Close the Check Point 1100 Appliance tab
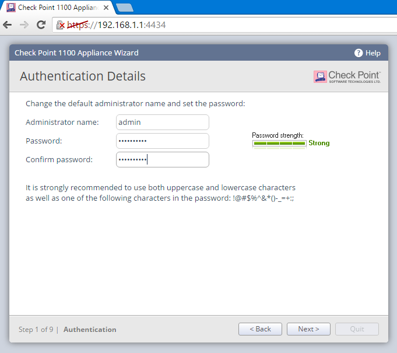The height and width of the screenshot is (353, 397). click(x=106, y=8)
